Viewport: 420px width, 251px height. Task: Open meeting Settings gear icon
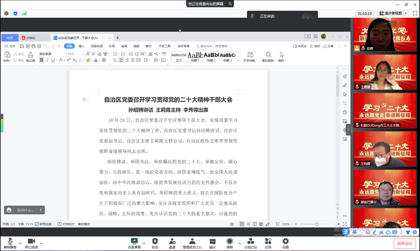tap(286, 241)
